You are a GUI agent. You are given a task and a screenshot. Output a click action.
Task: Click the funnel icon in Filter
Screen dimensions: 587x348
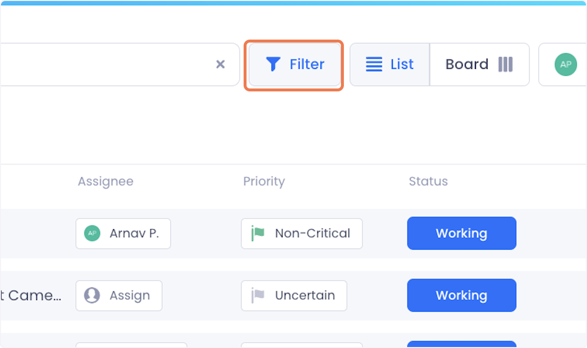tap(273, 65)
